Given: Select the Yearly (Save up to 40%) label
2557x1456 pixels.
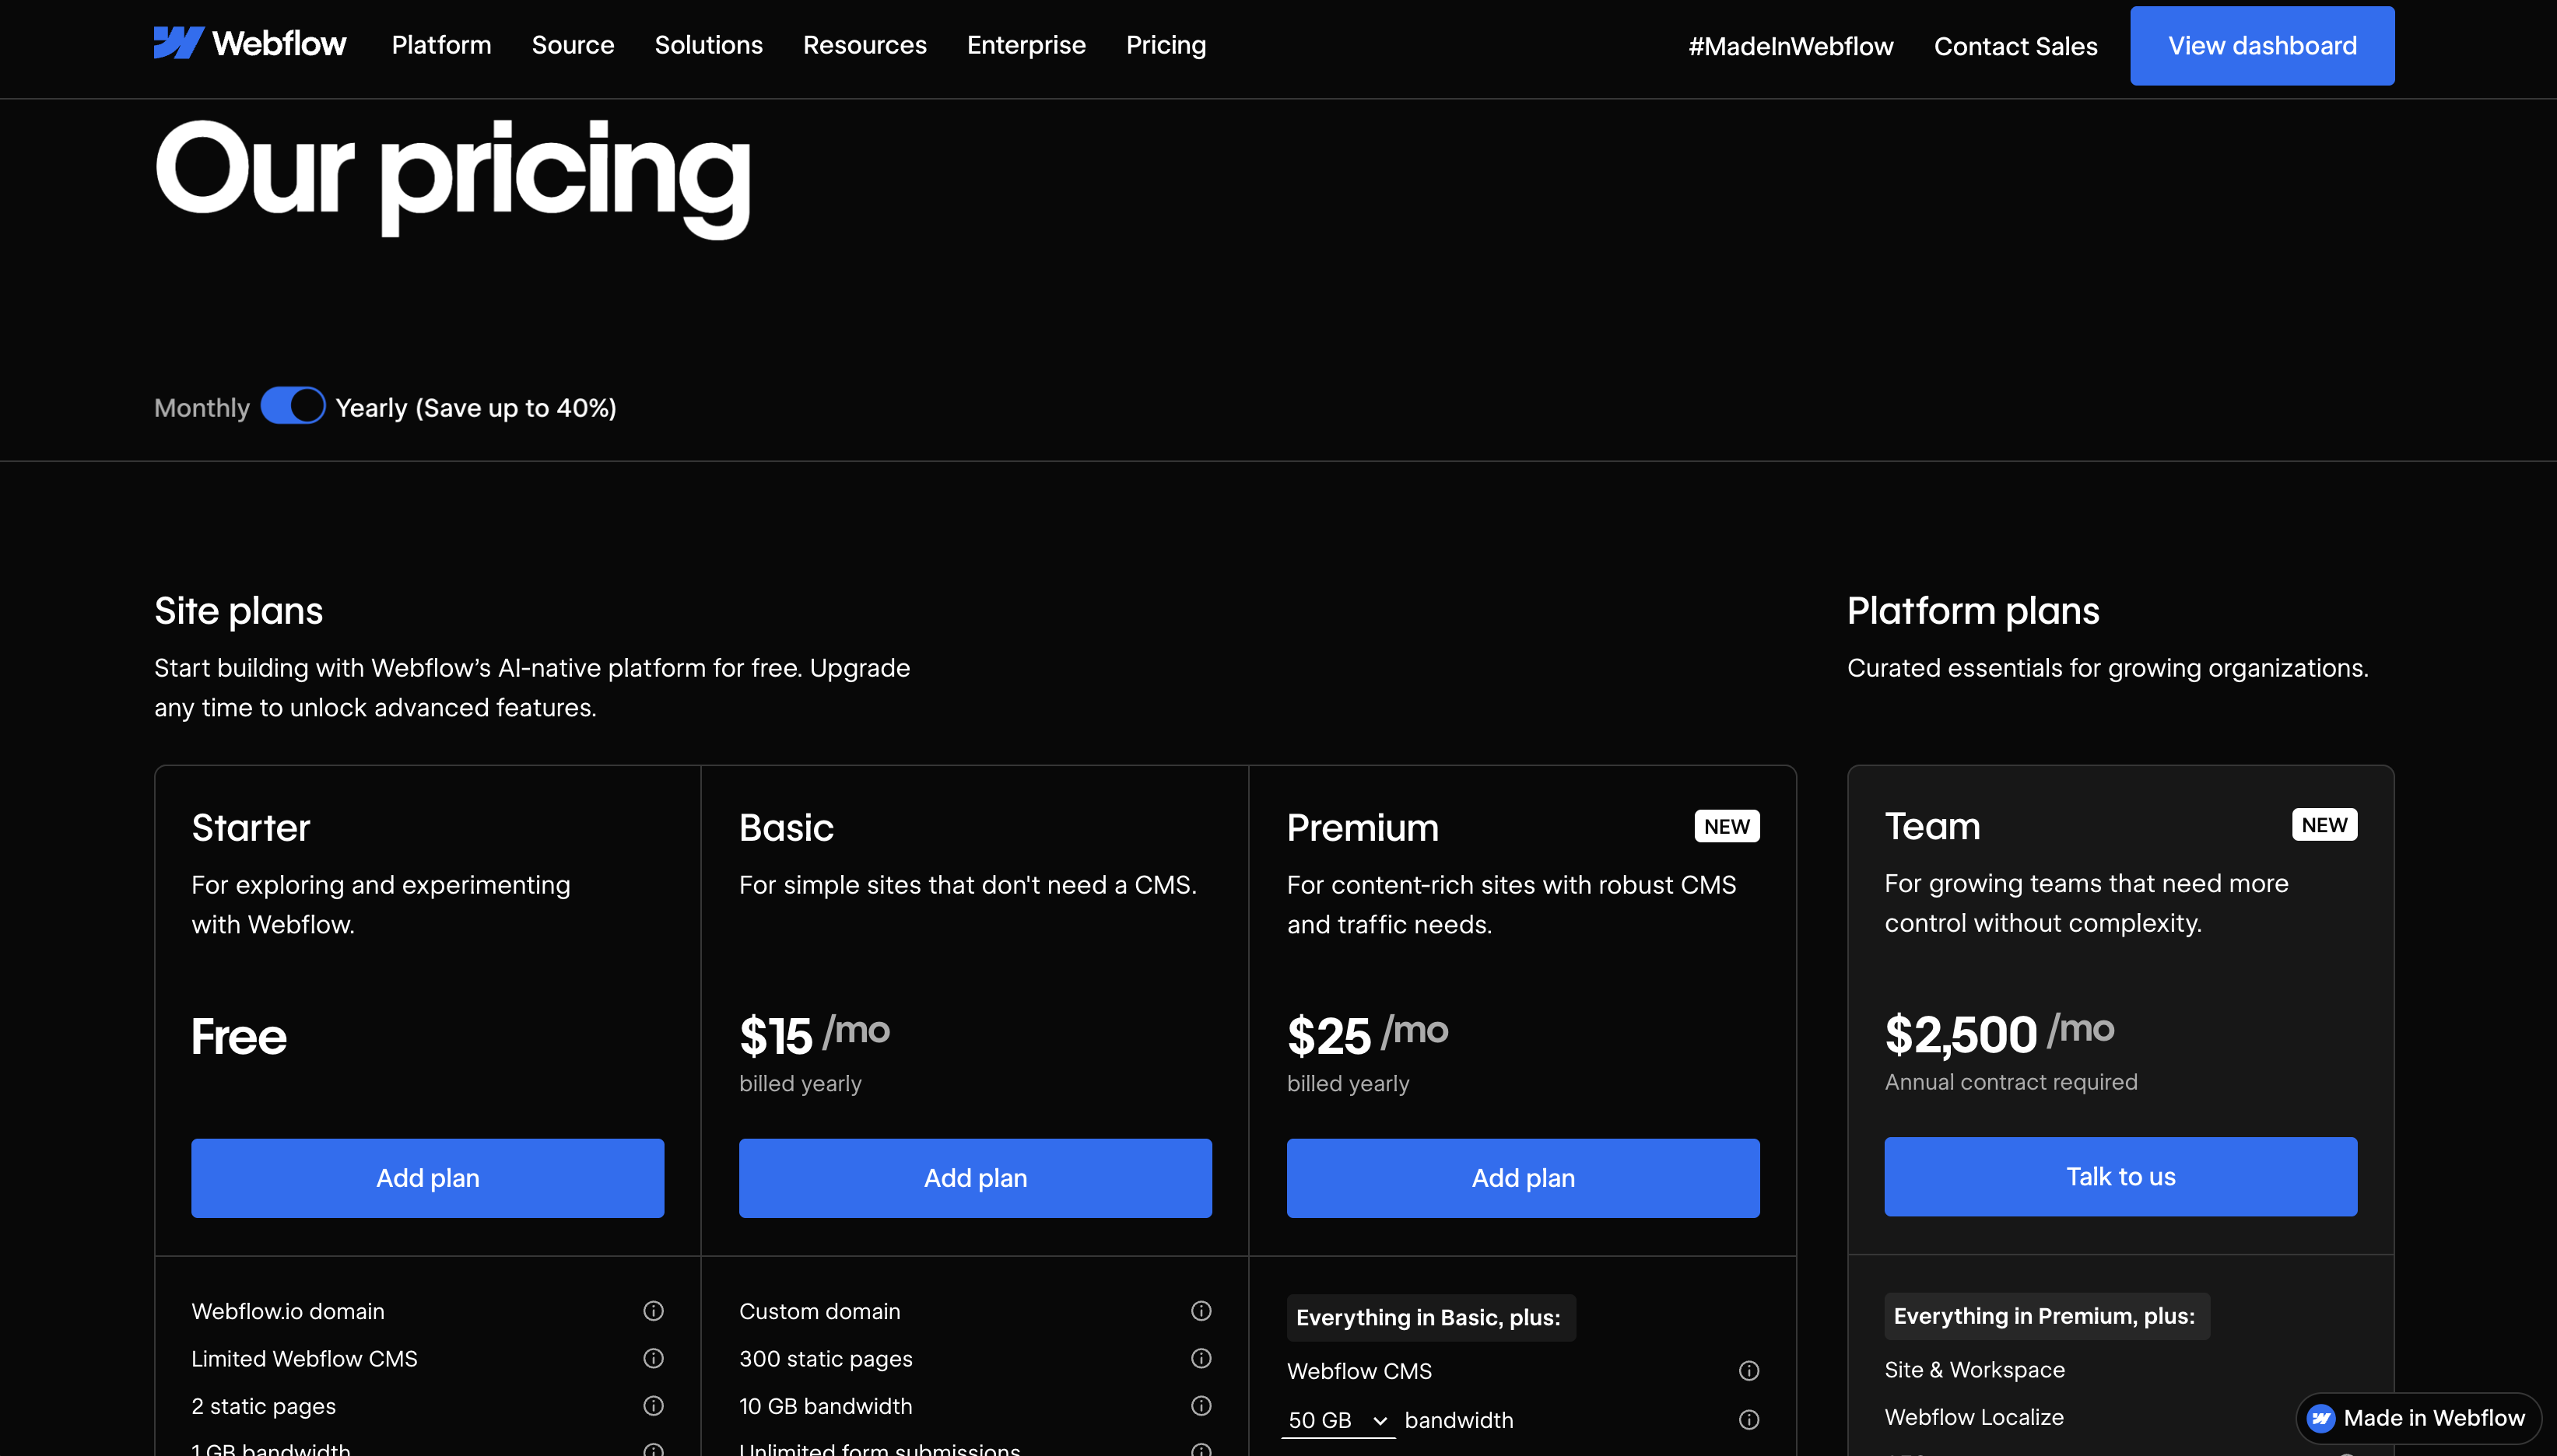Looking at the screenshot, I should click(x=476, y=408).
